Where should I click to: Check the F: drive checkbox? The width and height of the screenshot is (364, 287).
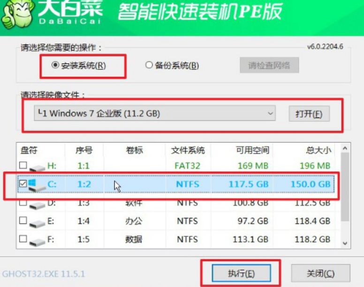(23, 239)
